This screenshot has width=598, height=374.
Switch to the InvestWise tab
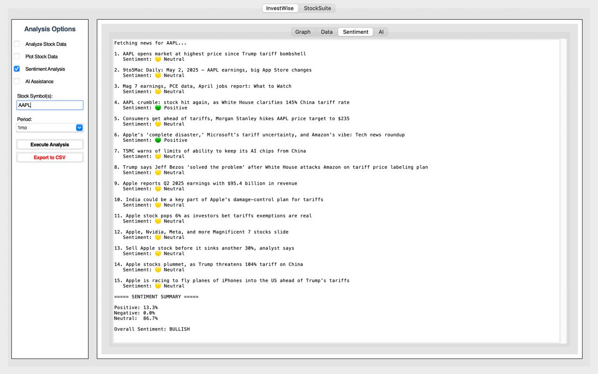click(x=280, y=8)
